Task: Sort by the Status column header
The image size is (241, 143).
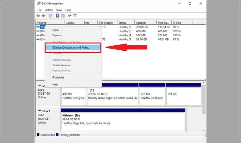Action: click(126, 23)
